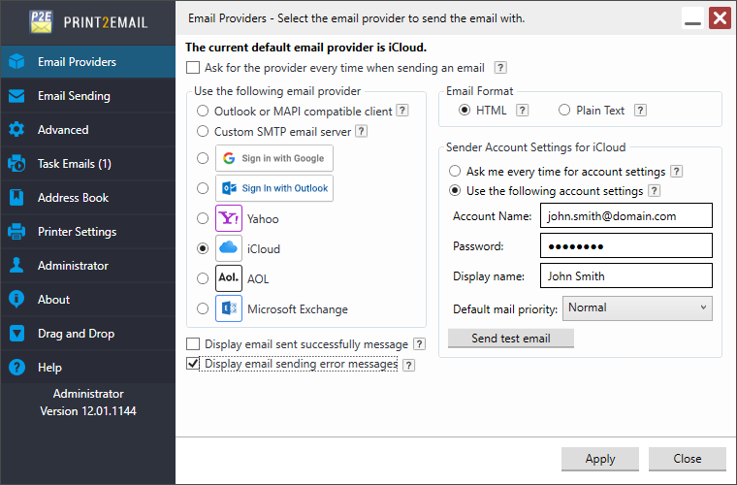Image resolution: width=737 pixels, height=485 pixels.
Task: Click the Task Emails printer-clock icon
Action: point(16,164)
